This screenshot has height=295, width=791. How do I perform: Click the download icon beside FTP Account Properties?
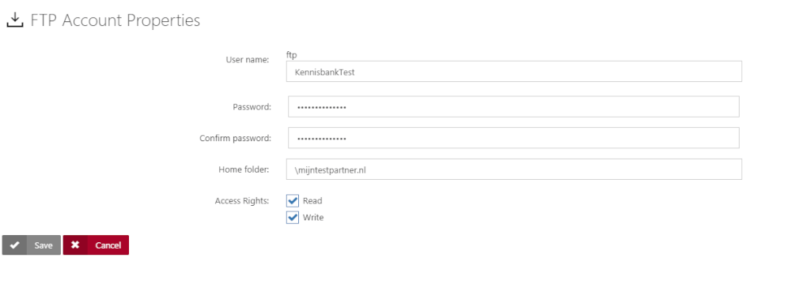tap(15, 21)
